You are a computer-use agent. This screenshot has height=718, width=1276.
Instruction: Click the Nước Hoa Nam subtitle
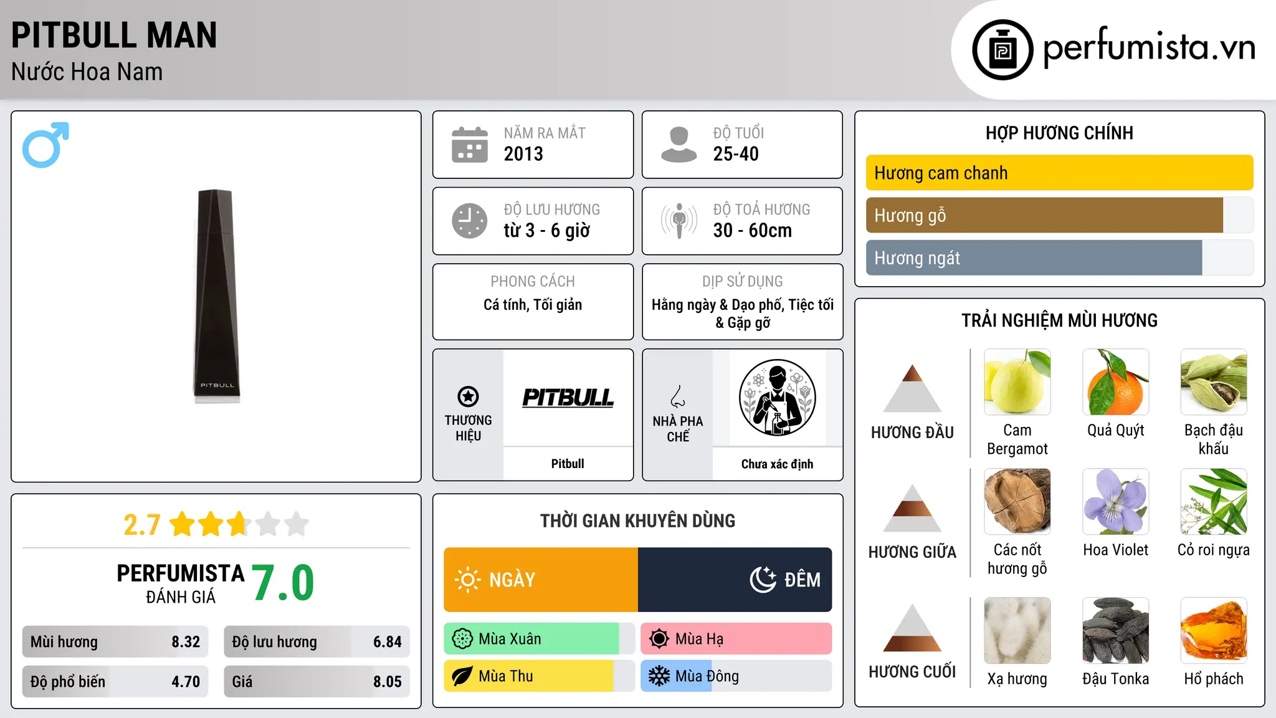coord(87,72)
